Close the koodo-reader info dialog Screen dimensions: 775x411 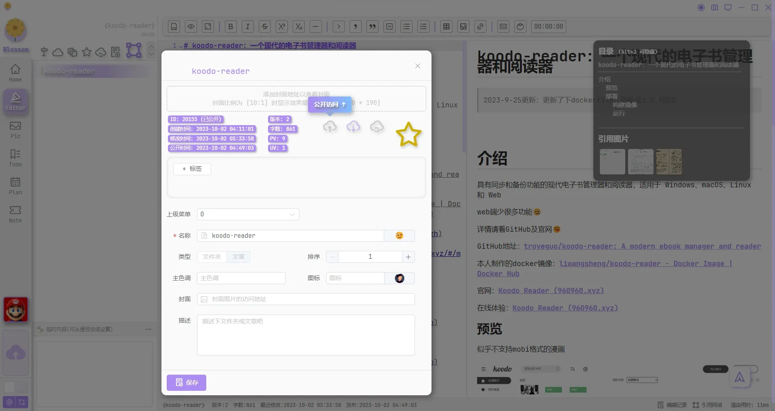click(418, 66)
